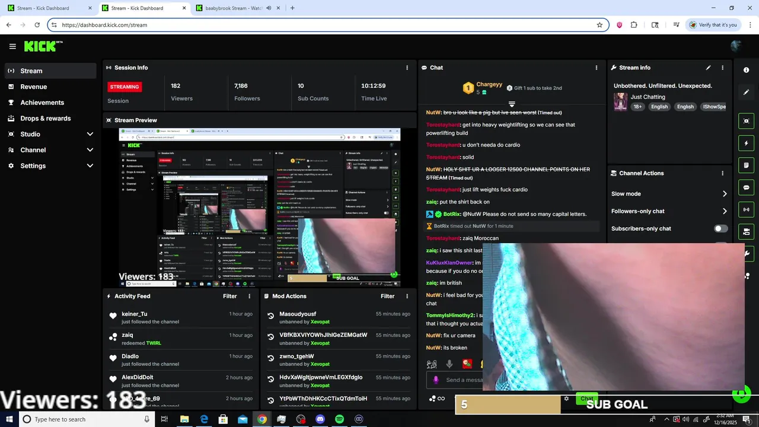Click the 18+ stream tag
The width and height of the screenshot is (759, 427).
pyautogui.click(x=637, y=107)
